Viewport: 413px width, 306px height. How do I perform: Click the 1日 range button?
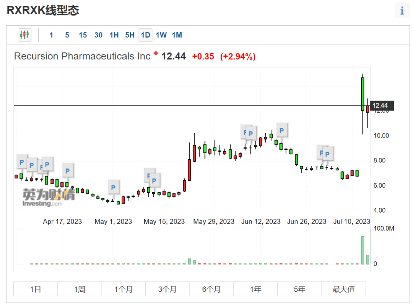point(36,289)
